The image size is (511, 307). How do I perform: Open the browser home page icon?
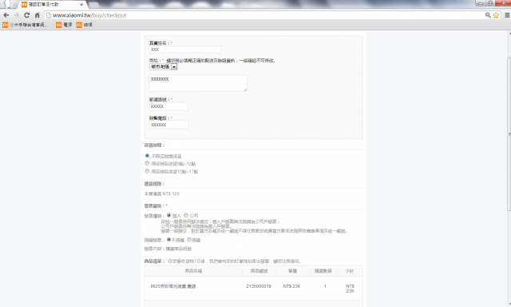tap(37, 15)
